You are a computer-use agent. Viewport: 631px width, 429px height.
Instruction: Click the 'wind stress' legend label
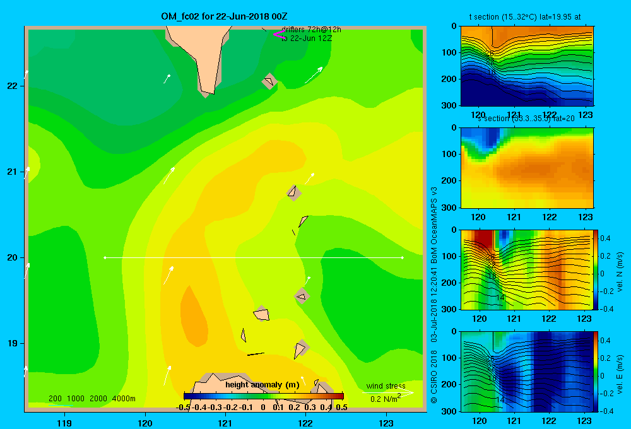pos(386,385)
